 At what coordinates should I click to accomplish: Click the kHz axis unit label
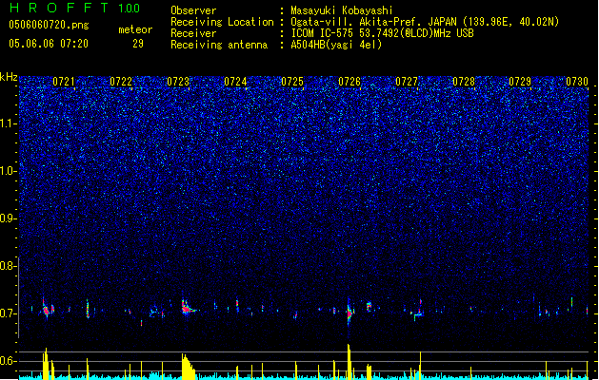[x=9, y=77]
